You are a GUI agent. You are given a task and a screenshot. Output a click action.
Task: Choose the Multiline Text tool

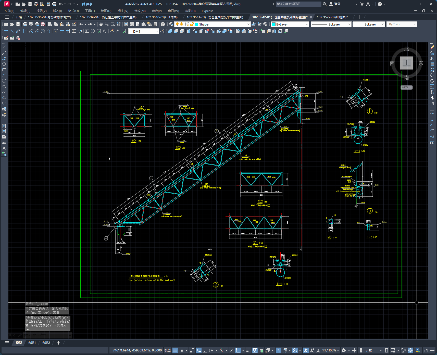click(4, 148)
